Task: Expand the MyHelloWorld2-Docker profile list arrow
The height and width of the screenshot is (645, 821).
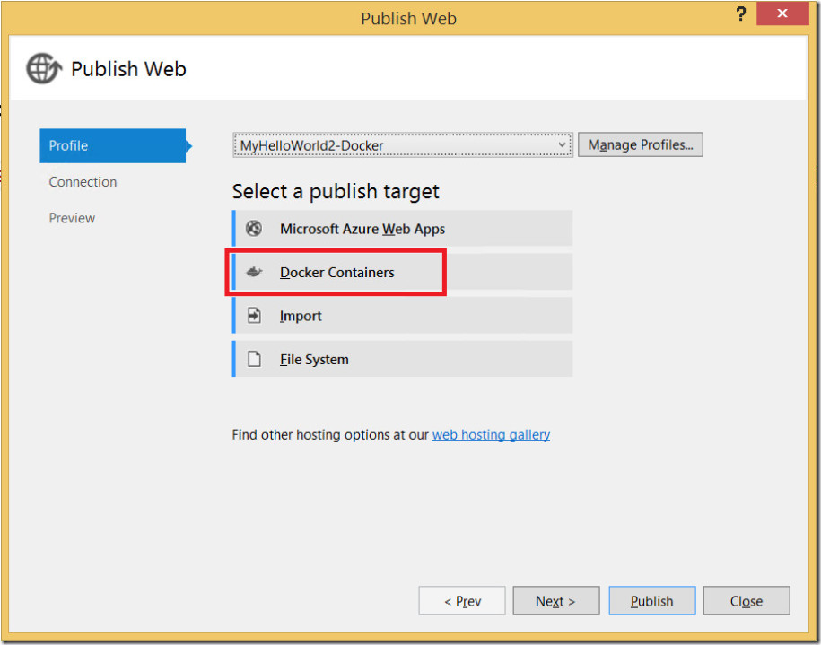Action: tap(563, 144)
